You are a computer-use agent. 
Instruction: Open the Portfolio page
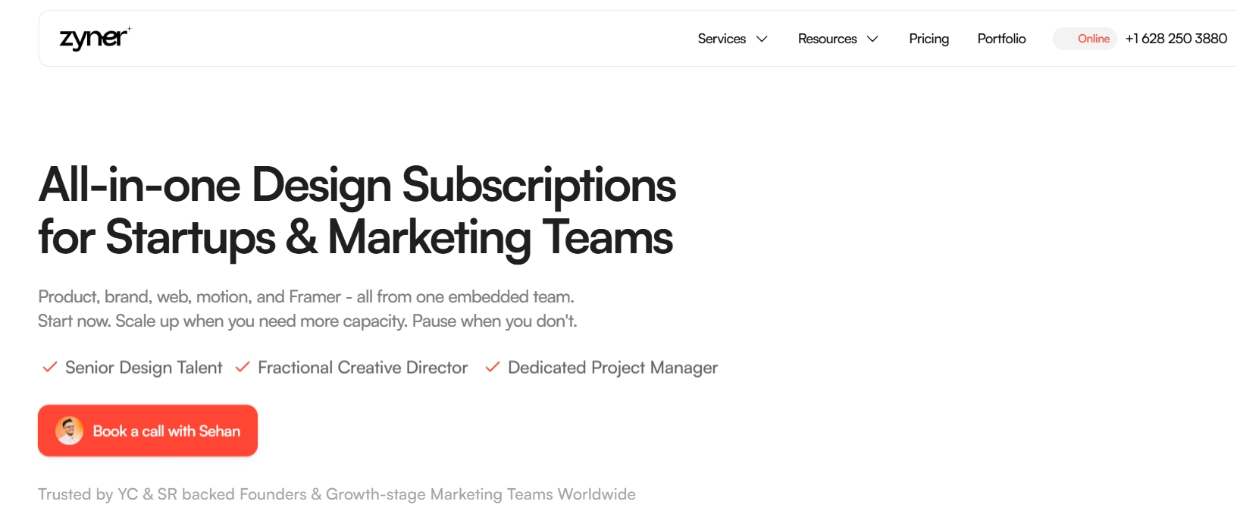tap(1001, 39)
